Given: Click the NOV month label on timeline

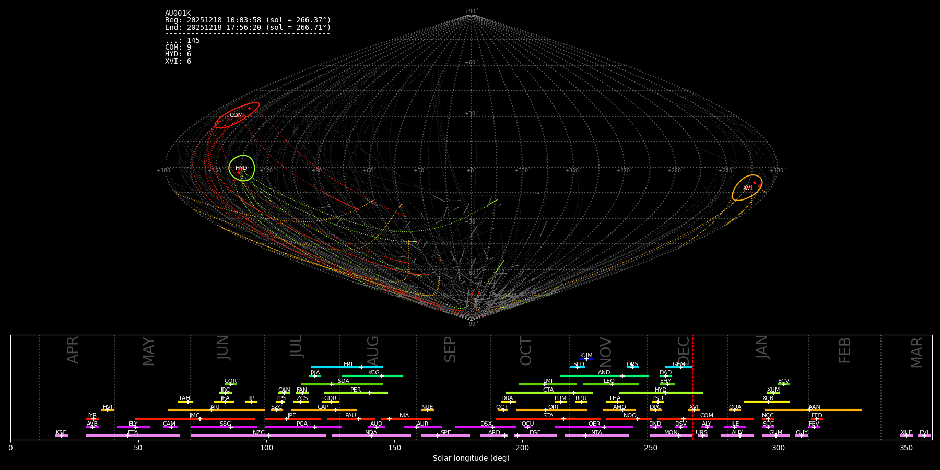Looking at the screenshot, I should 605,351.
